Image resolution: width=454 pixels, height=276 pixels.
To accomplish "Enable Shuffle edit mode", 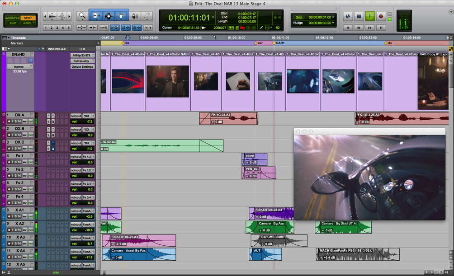I will tap(13, 18).
